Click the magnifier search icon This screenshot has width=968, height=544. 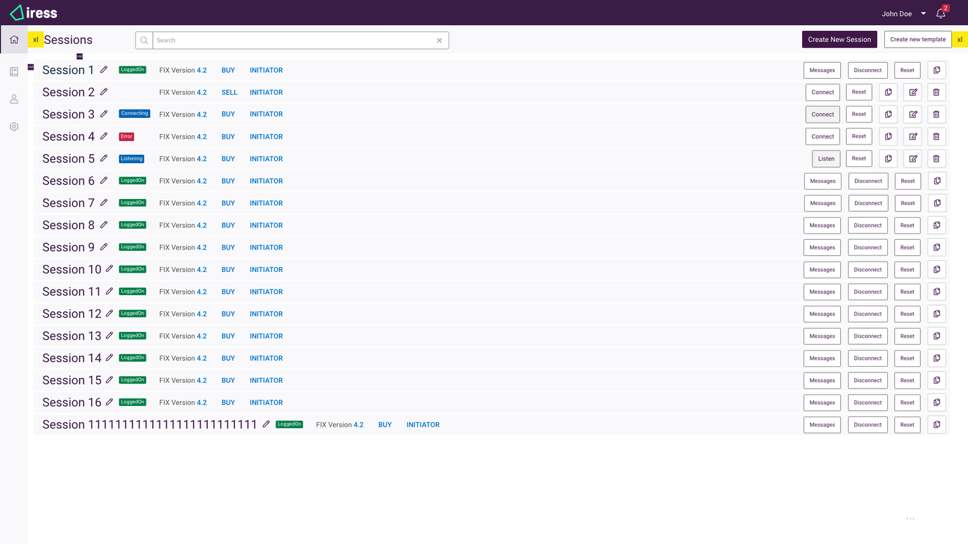tap(144, 41)
